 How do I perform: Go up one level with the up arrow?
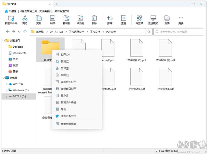click(25, 32)
